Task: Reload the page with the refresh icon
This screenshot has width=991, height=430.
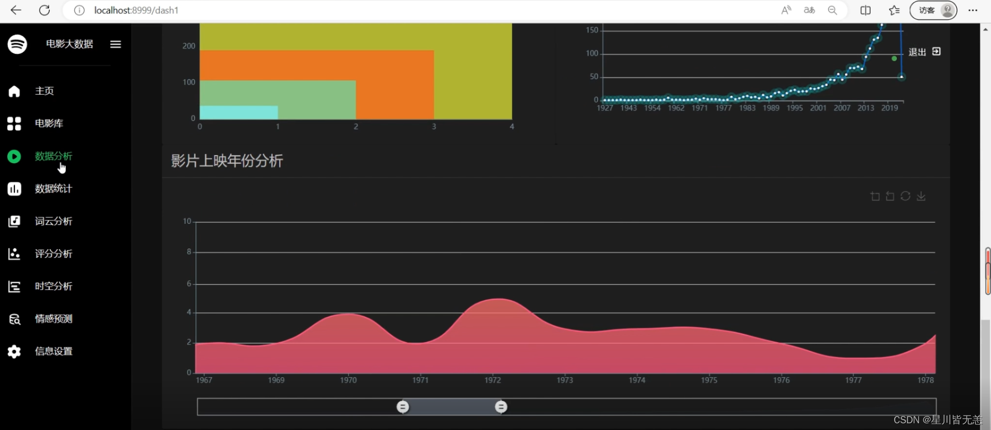Action: coord(44,10)
